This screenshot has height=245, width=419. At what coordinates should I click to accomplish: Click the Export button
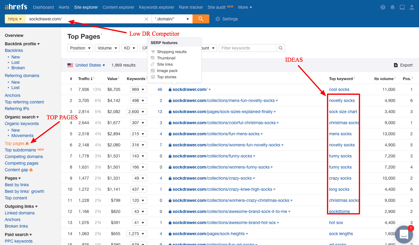[403, 65]
